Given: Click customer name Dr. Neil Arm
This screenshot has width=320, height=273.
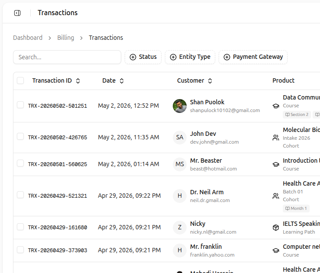Looking at the screenshot, I should (207, 192).
